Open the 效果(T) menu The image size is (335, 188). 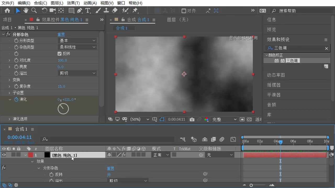click(73, 3)
